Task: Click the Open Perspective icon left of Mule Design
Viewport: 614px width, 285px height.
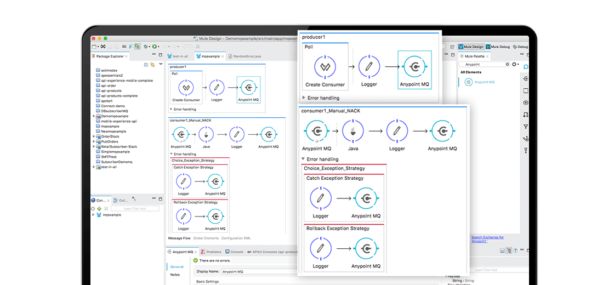Action: tap(453, 47)
